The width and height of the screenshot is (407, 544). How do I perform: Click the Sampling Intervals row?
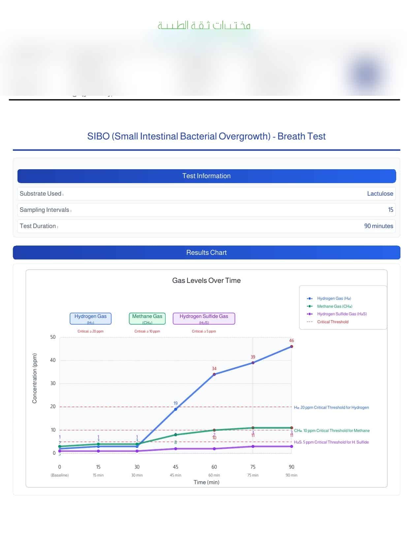(206, 210)
